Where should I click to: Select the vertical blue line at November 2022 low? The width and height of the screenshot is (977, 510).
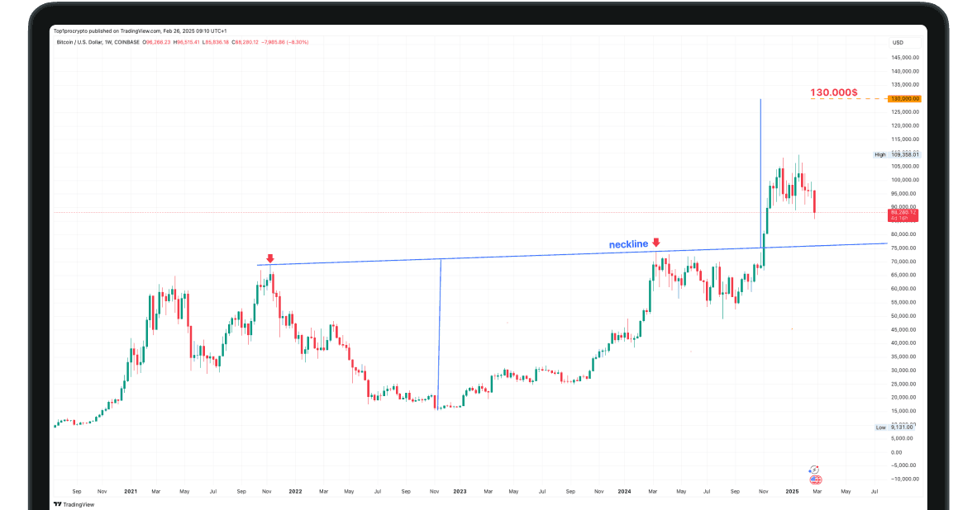point(438,330)
